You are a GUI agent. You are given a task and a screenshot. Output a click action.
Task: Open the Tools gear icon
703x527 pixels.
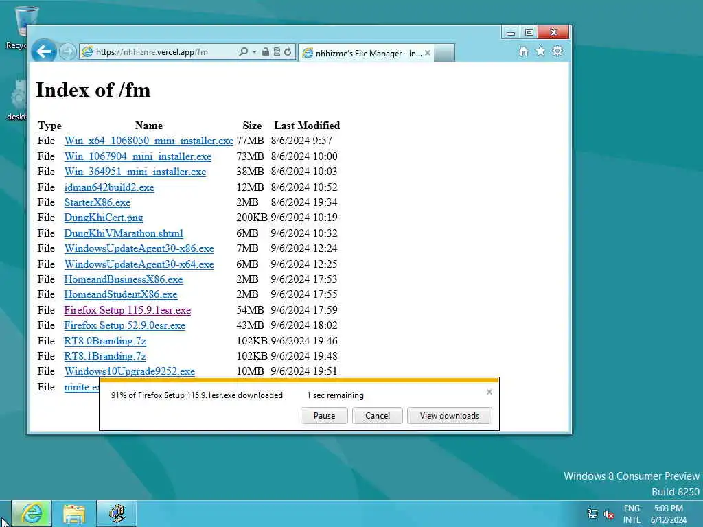point(557,51)
